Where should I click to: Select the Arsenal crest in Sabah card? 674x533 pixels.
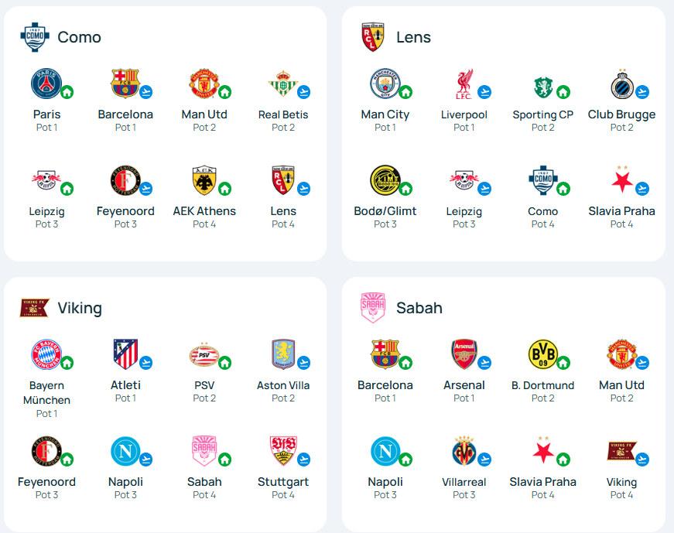coord(464,354)
